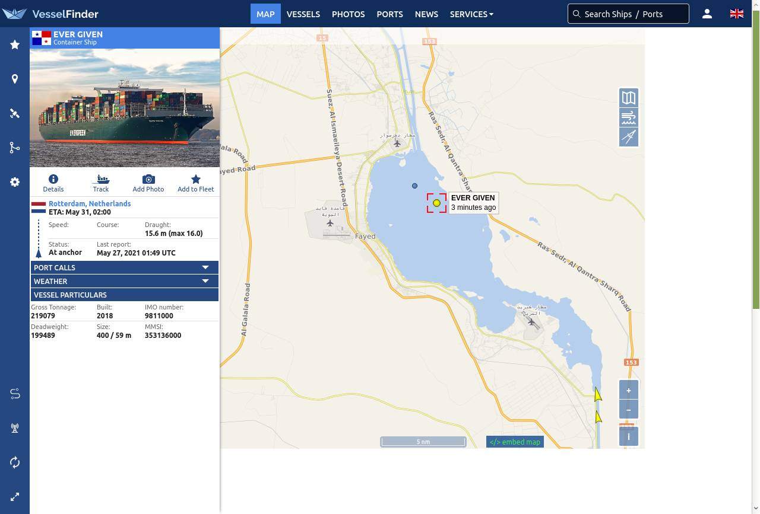Screen dimensions: 760x514
Task: Click the Gross Tonnage value 219079
Action: pyautogui.click(x=43, y=316)
